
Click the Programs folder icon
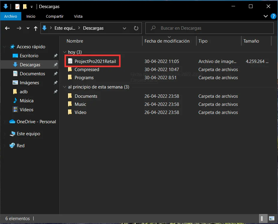tap(70, 77)
